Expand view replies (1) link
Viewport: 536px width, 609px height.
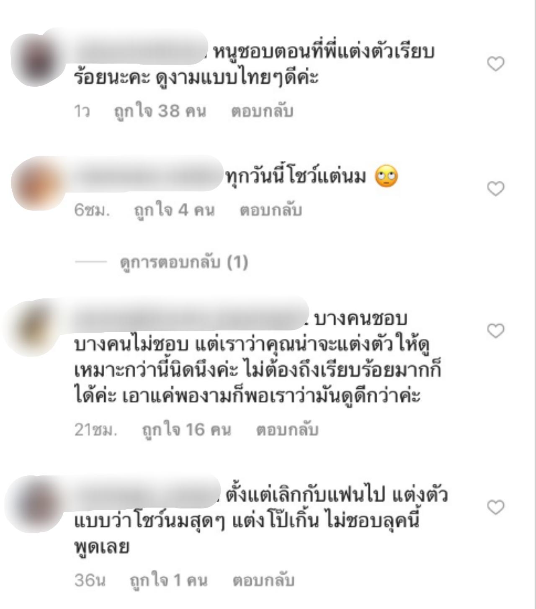pos(183,262)
